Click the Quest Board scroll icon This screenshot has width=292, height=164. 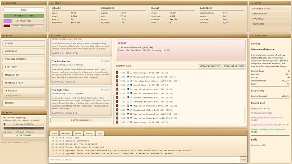(x=17, y=135)
